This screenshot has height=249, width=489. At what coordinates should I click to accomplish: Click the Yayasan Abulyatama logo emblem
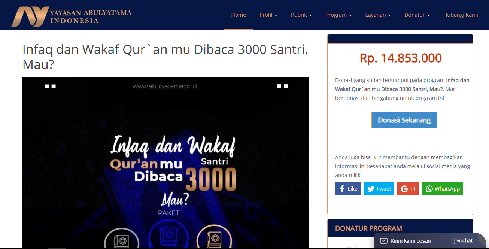point(30,16)
